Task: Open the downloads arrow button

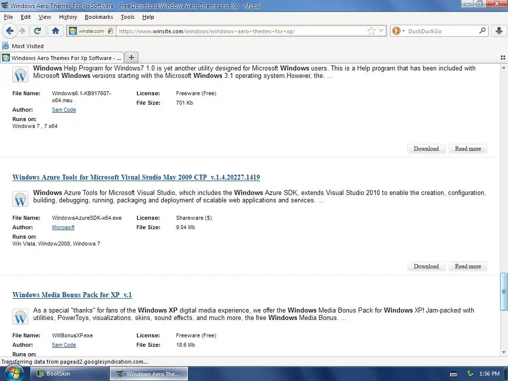Action: pyautogui.click(x=499, y=31)
